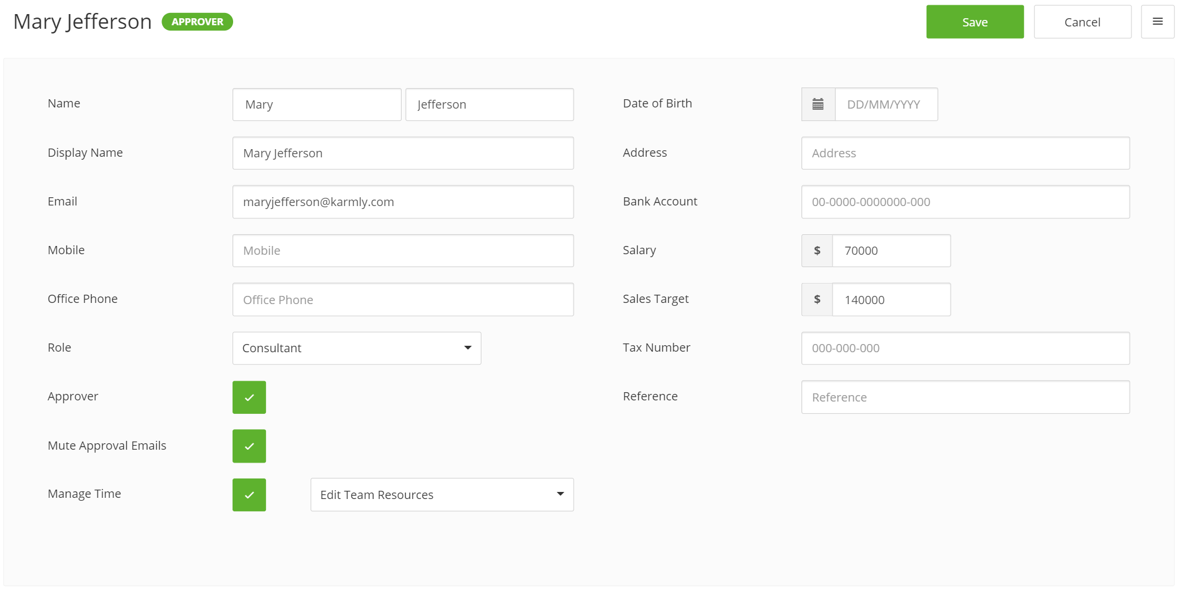Screen dimensions: 1179x590
Task: Select the Mobile input field
Action: pyautogui.click(x=403, y=251)
